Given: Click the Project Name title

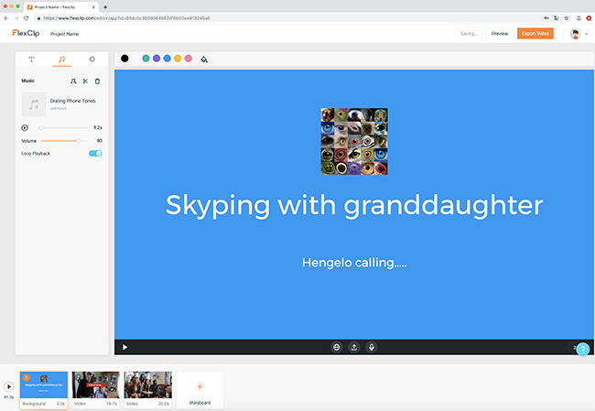Looking at the screenshot, I should tap(64, 34).
